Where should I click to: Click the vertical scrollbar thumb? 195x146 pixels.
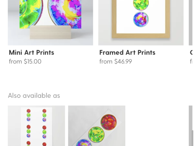pos(193,138)
